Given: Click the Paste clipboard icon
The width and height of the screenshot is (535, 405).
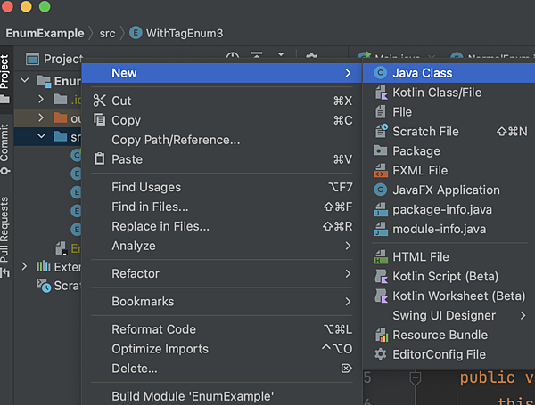Looking at the screenshot, I should click(x=99, y=158).
